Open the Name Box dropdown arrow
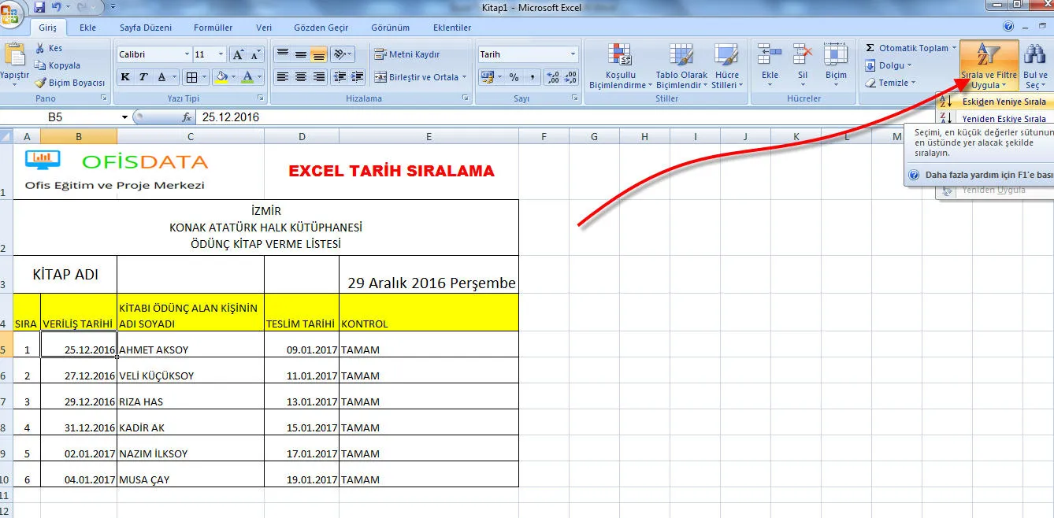 [124, 117]
